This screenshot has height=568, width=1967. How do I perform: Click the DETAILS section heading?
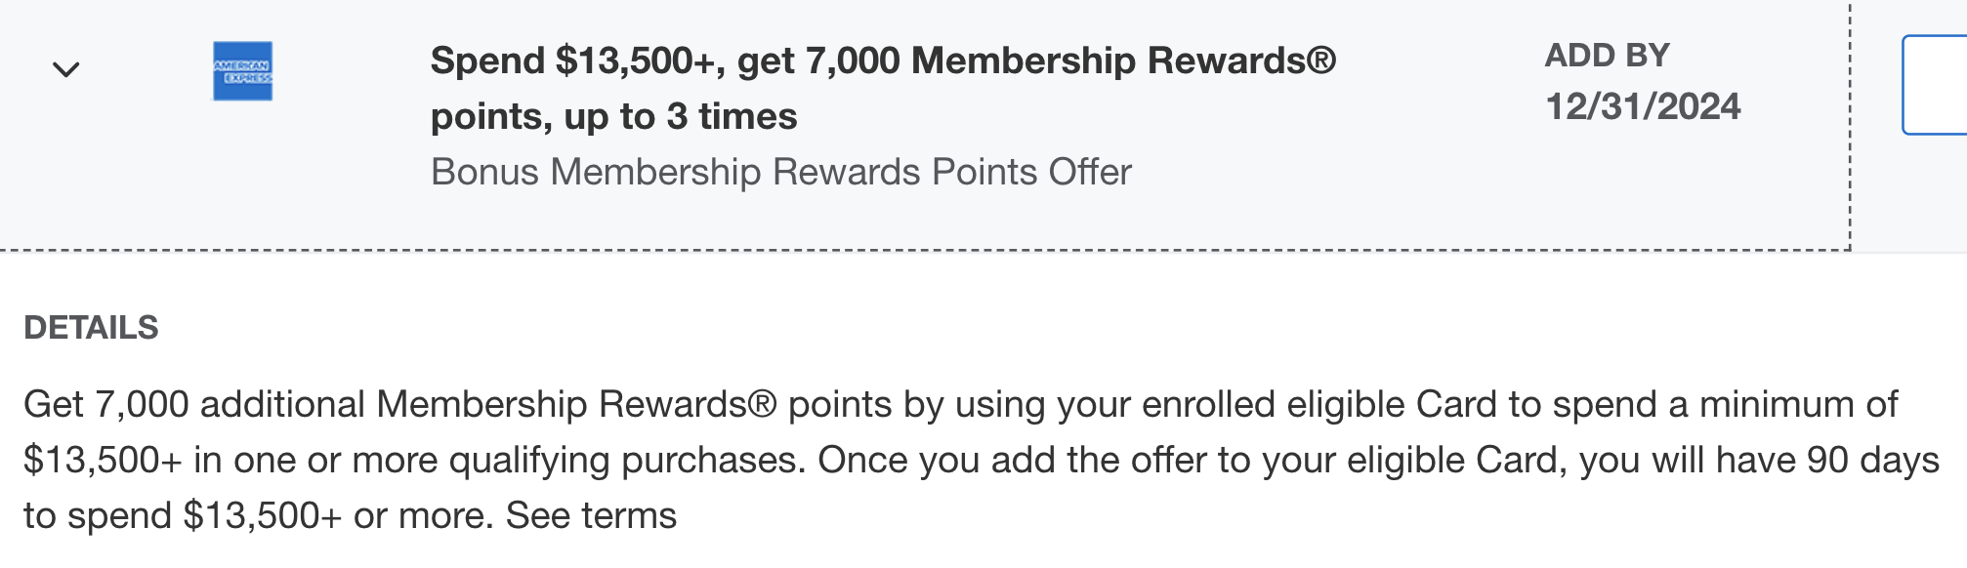[x=91, y=328]
